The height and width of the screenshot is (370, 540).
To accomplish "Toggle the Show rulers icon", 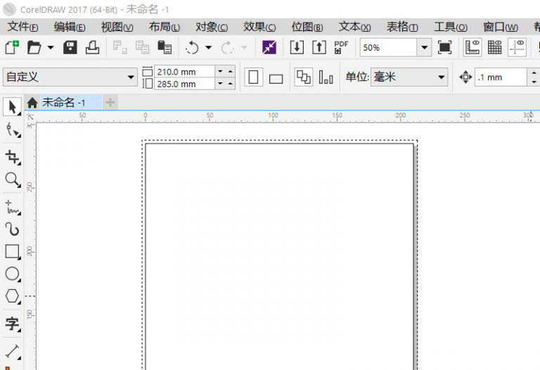I will (x=472, y=48).
